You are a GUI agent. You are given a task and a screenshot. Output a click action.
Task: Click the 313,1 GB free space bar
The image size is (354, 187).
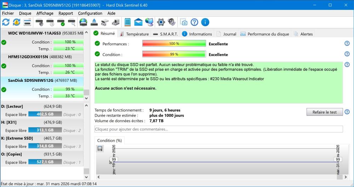click(45, 130)
